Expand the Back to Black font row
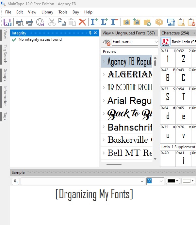Image resolution: width=196 pixels, height=225 pixels. (104, 113)
